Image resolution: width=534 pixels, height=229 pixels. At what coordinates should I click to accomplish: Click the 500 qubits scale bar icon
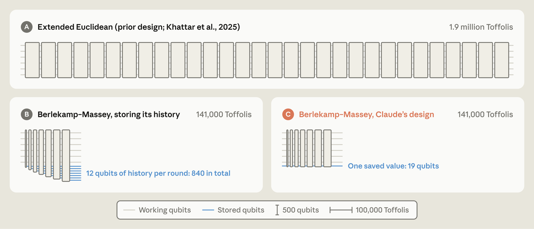277,210
